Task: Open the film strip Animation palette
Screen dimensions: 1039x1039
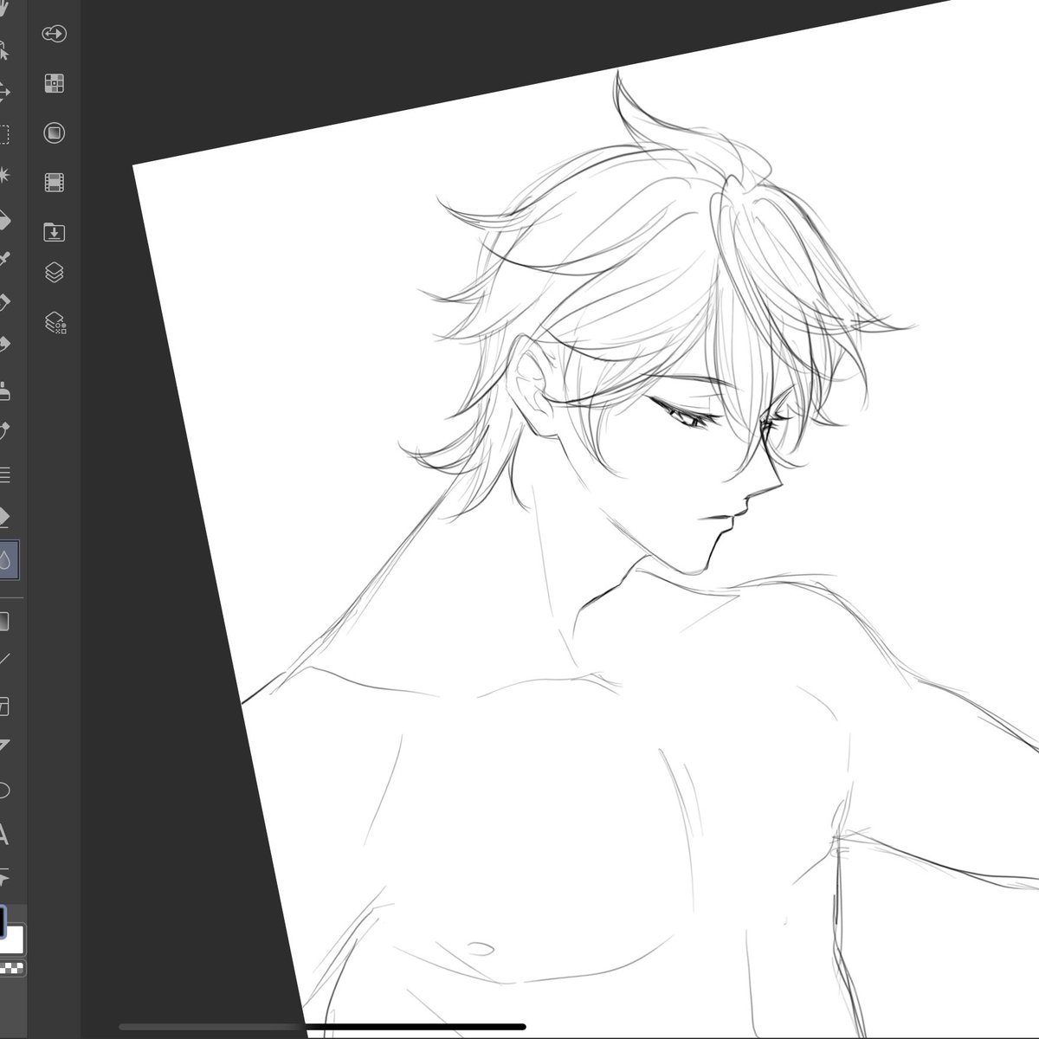Action: click(x=55, y=182)
